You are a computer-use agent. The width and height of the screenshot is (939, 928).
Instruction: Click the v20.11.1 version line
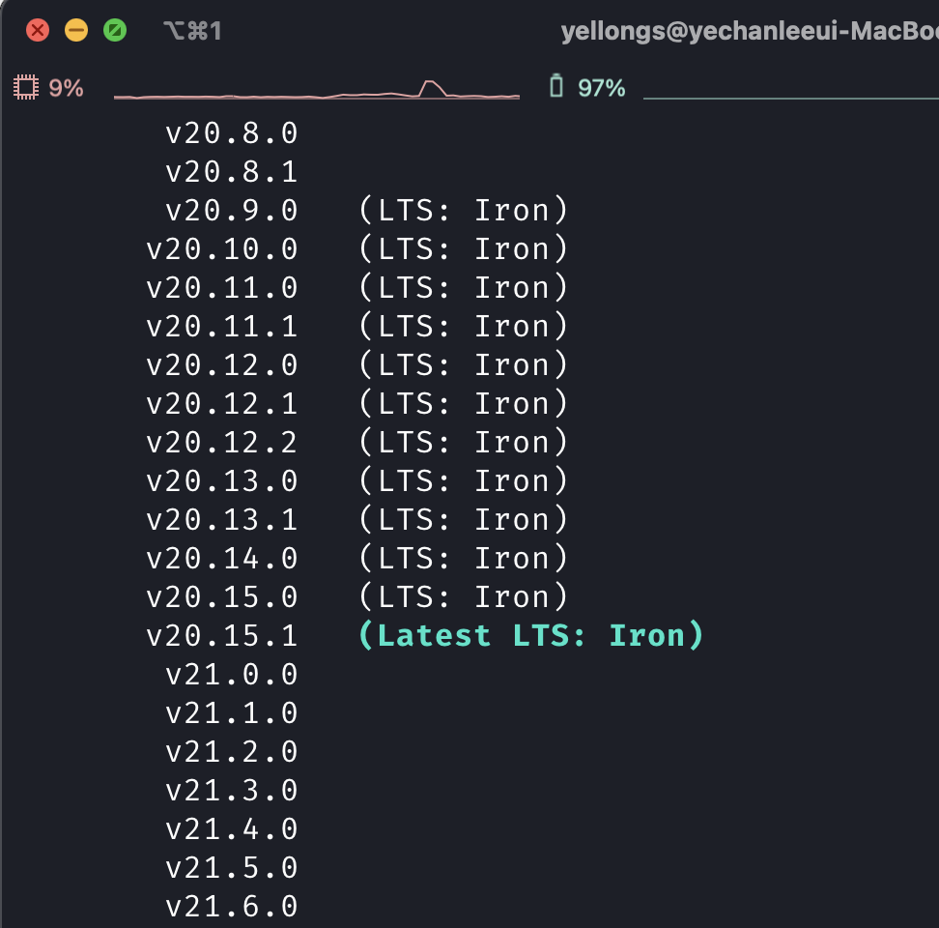[x=222, y=327]
